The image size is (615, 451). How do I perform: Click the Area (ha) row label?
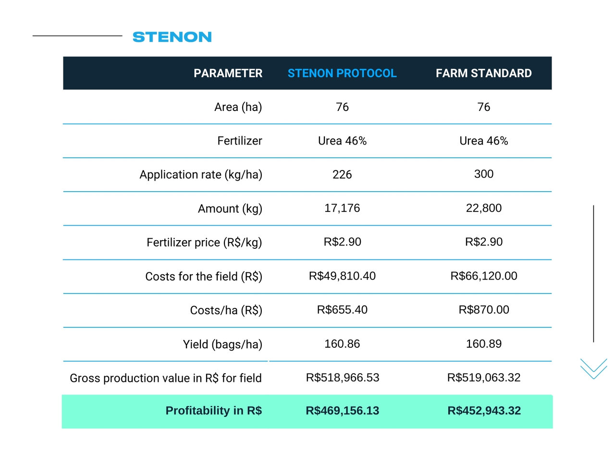(238, 107)
